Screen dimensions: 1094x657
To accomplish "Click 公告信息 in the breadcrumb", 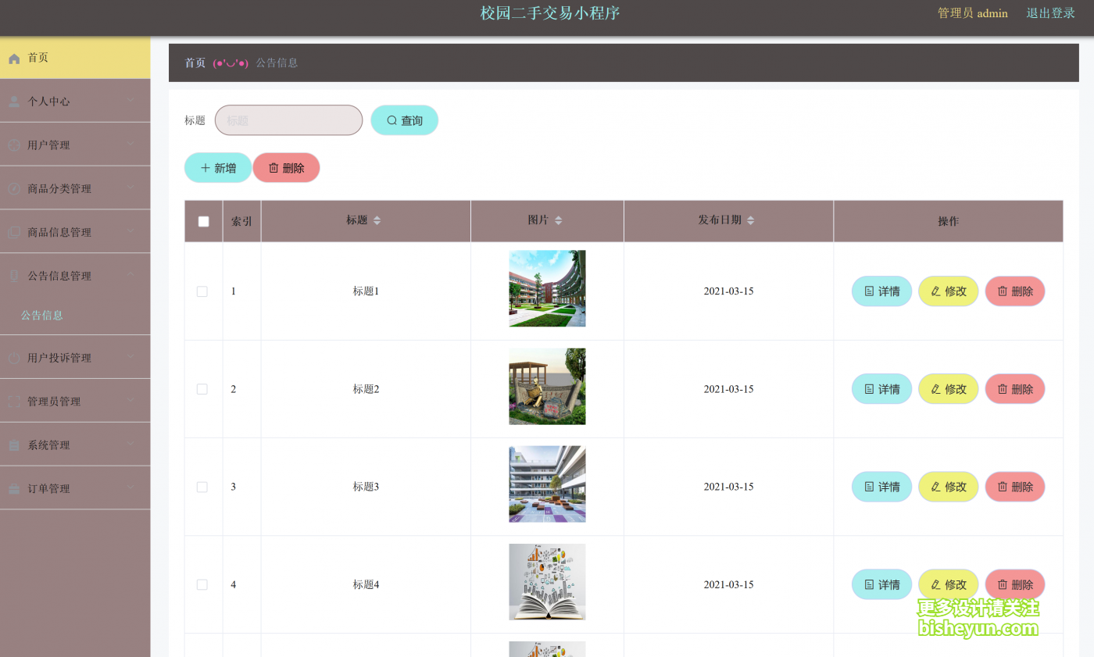I will 277,62.
